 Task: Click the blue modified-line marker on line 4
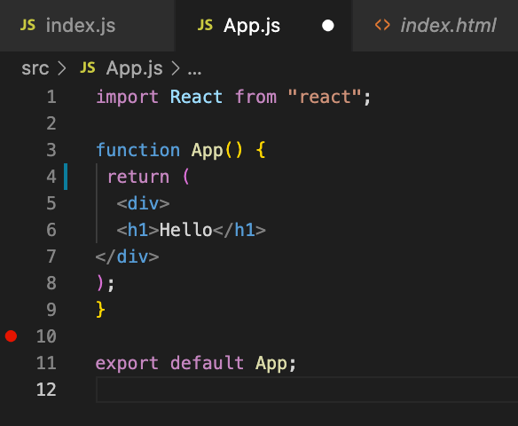click(x=66, y=177)
